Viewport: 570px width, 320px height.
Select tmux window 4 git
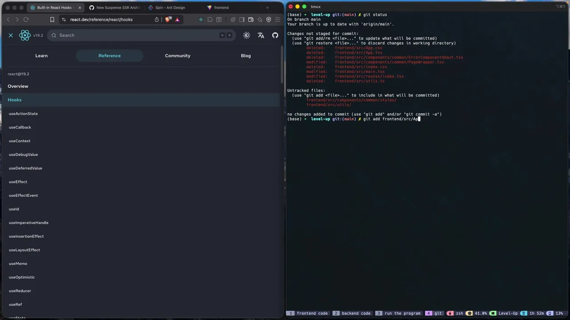click(435, 313)
